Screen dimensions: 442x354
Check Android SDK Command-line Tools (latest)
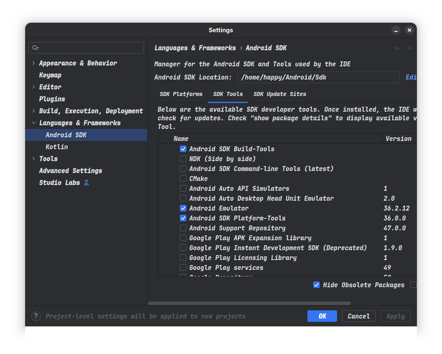point(183,169)
